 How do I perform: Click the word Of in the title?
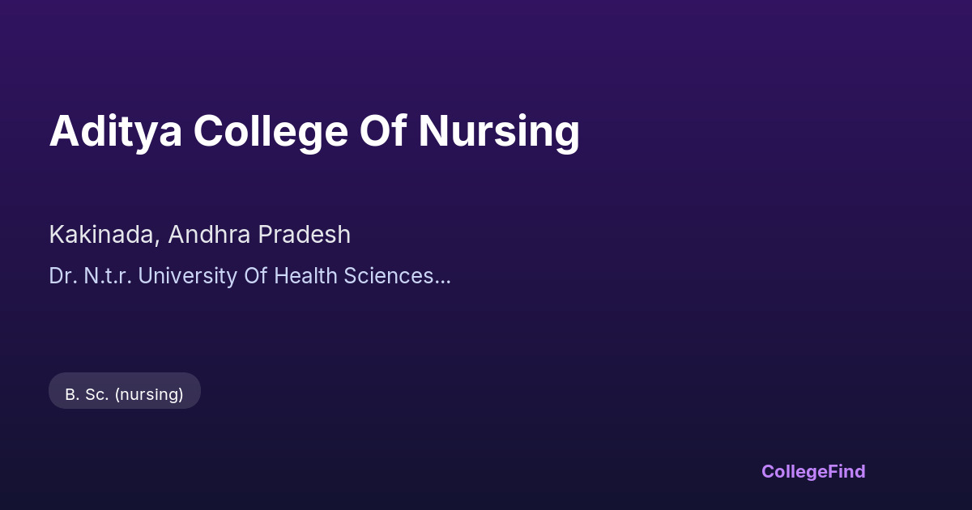(x=382, y=131)
